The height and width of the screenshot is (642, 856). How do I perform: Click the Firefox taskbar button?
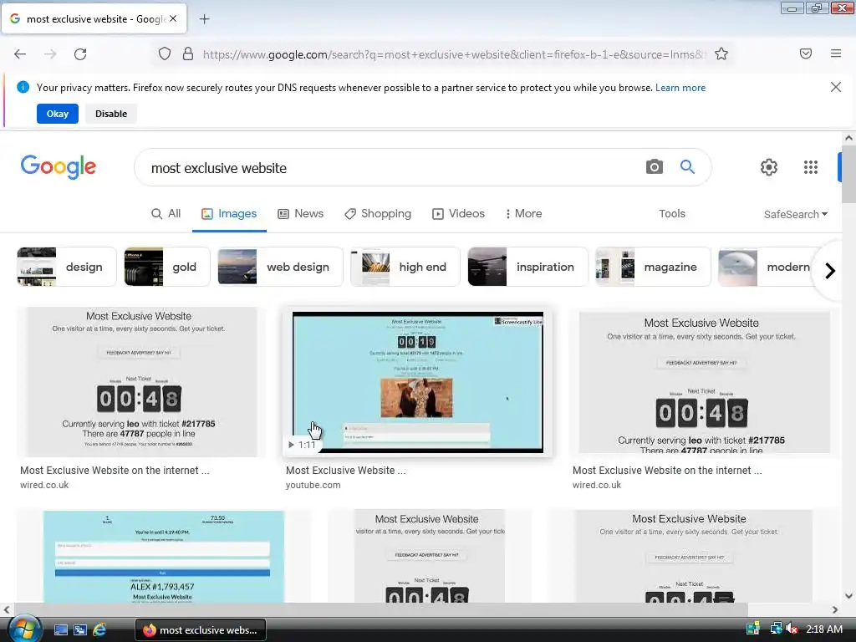[x=201, y=630]
